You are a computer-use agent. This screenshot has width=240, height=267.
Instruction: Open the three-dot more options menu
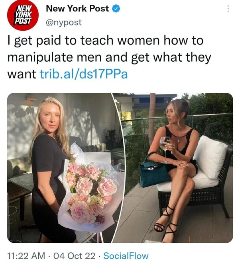click(x=228, y=8)
